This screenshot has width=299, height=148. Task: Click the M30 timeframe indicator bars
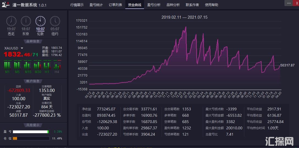tap(37, 65)
